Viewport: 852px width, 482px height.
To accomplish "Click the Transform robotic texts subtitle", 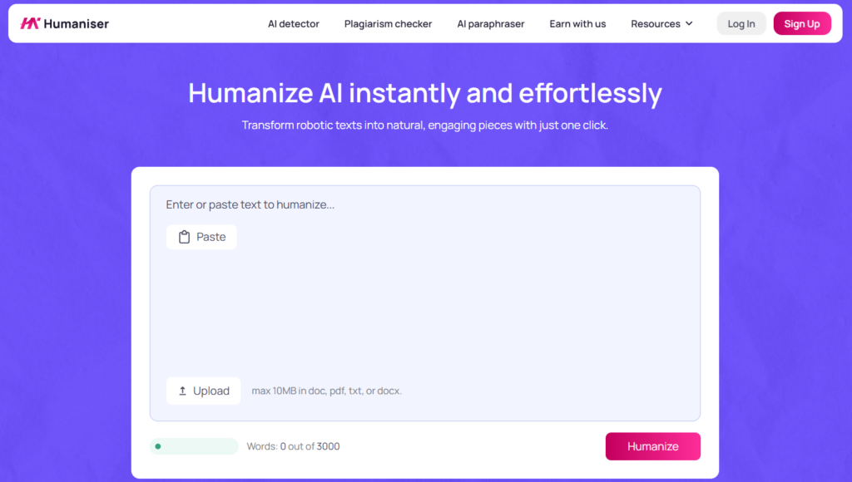I will (x=425, y=125).
